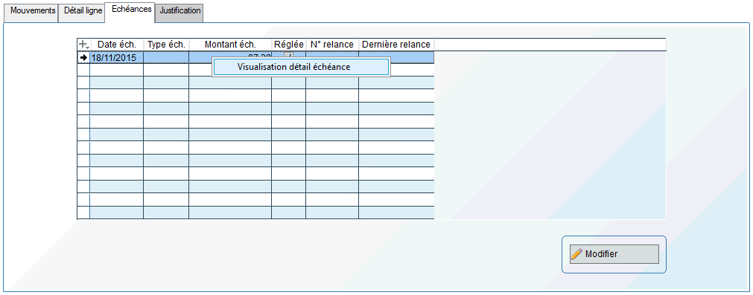
Task: Click the Type éch. column header
Action: click(x=166, y=45)
